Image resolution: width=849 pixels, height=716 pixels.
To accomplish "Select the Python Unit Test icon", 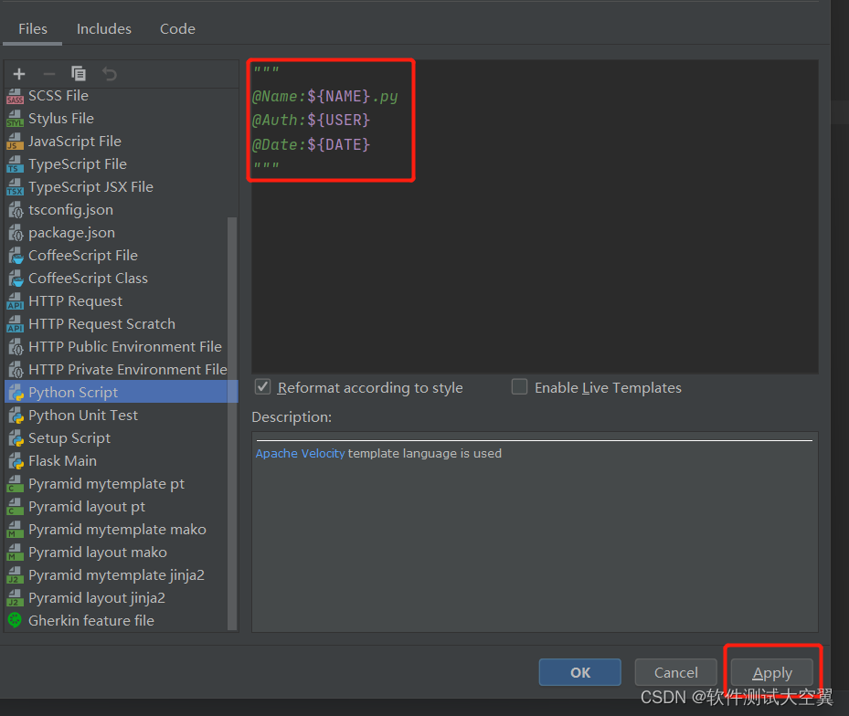I will tap(16, 416).
